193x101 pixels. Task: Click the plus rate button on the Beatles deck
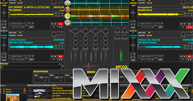click(6, 22)
